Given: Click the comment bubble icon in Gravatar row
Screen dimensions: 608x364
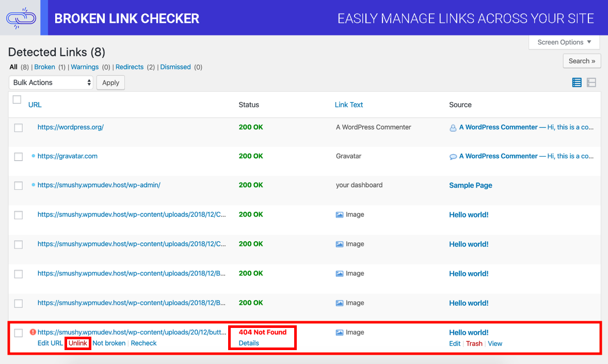Looking at the screenshot, I should (x=453, y=157).
